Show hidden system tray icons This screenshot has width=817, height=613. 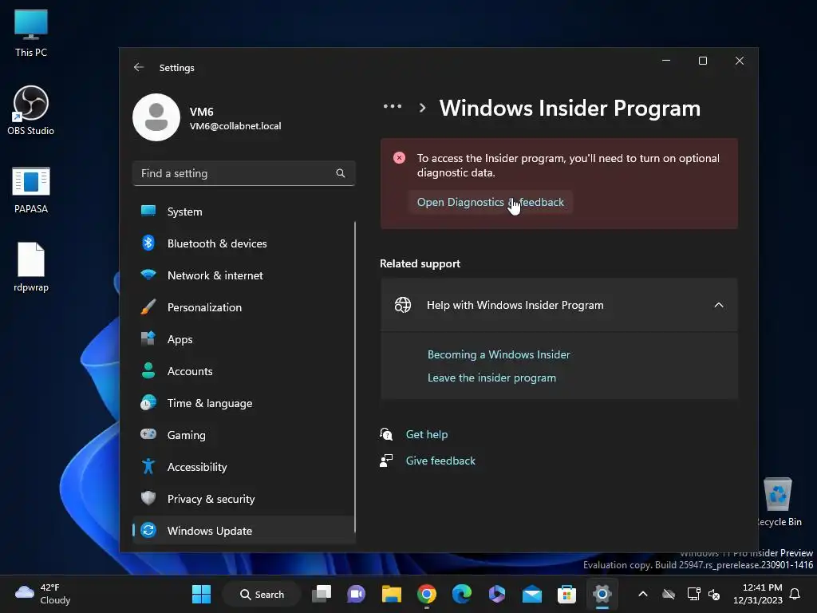pyautogui.click(x=643, y=594)
